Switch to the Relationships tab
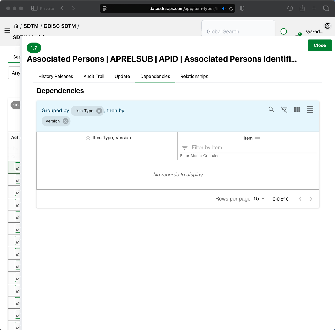The width and height of the screenshot is (335, 330). pyautogui.click(x=194, y=76)
